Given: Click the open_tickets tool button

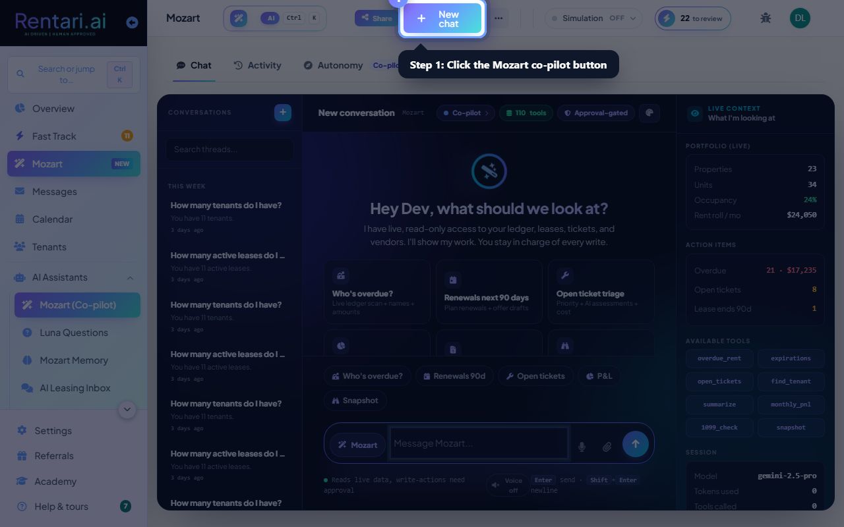Looking at the screenshot, I should click(x=719, y=381).
